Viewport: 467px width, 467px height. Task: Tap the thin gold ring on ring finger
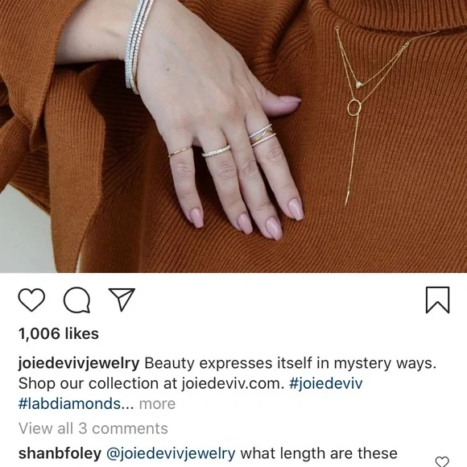click(180, 152)
